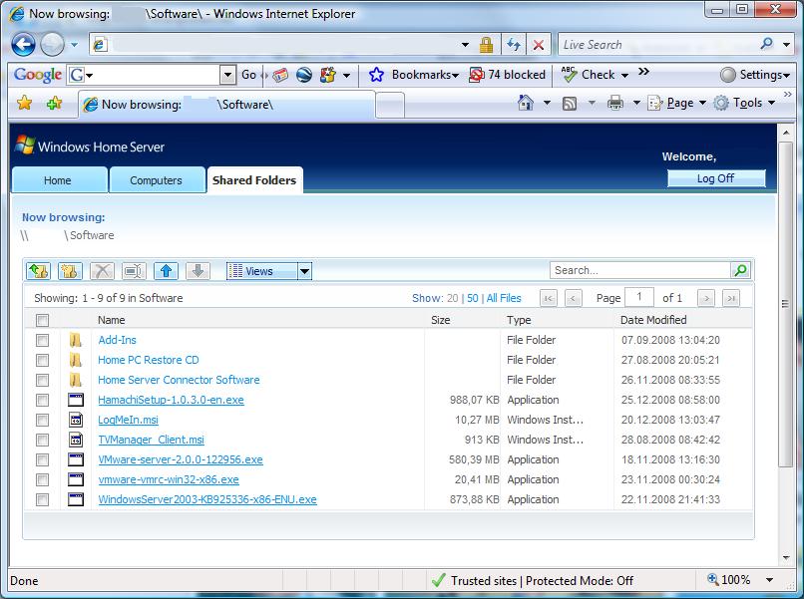Check the box for LogMeIn.msi
Image resolution: width=804 pixels, height=599 pixels.
tap(43, 421)
